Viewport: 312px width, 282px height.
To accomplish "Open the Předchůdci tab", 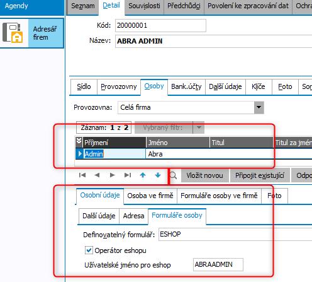I will [x=184, y=6].
